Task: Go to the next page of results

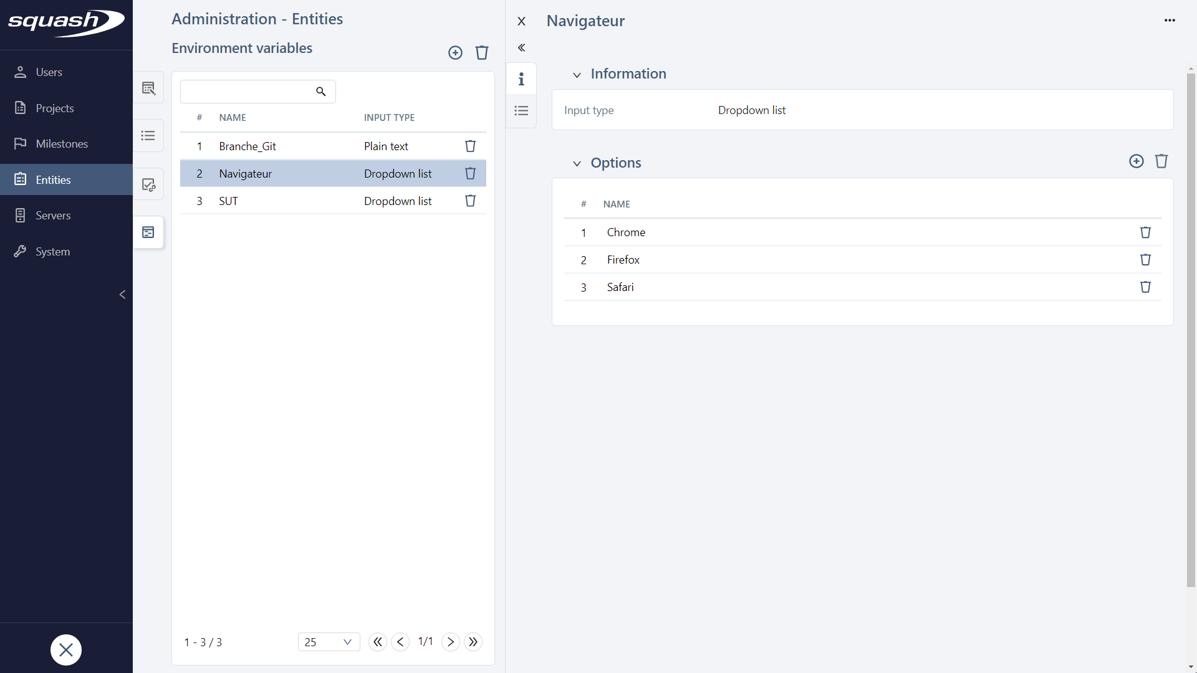Action: (x=450, y=642)
